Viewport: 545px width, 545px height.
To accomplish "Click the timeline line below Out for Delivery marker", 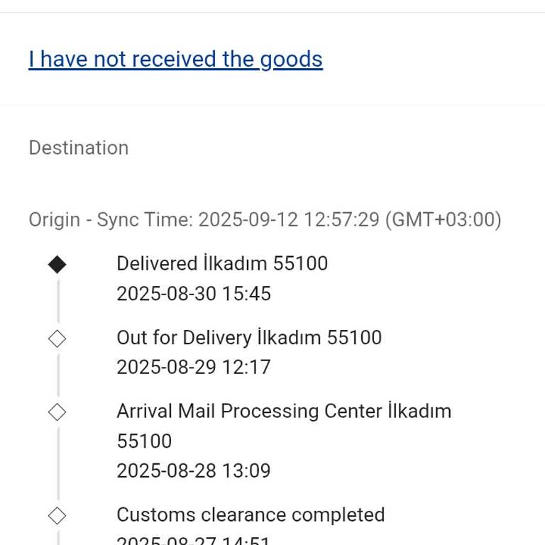I will click(57, 375).
